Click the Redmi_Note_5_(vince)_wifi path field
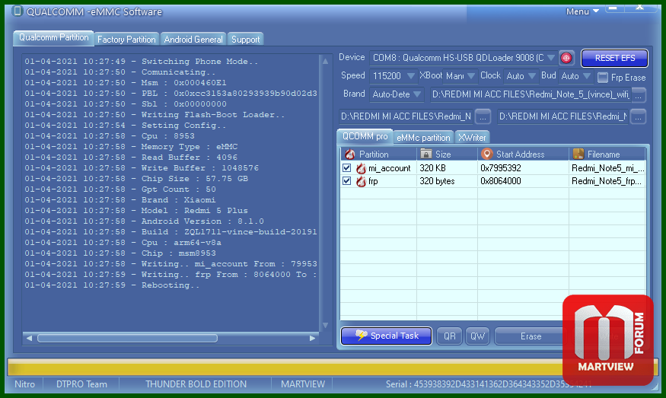Screen dimensions: 666x398 (531, 94)
